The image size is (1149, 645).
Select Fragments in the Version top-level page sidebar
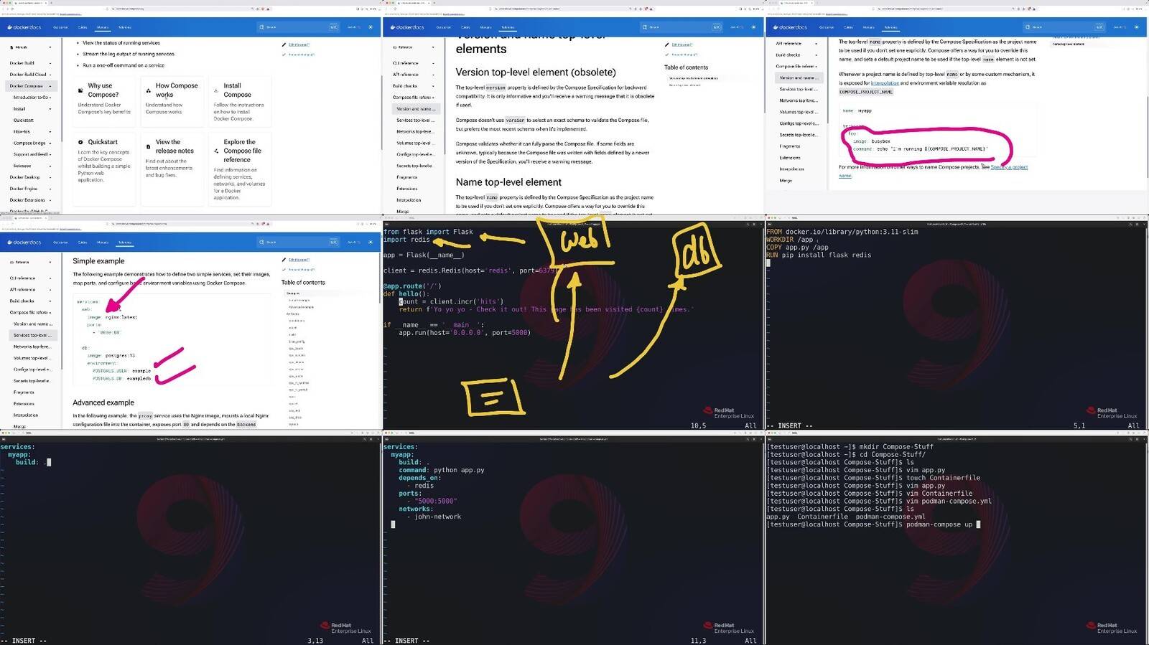click(x=406, y=177)
